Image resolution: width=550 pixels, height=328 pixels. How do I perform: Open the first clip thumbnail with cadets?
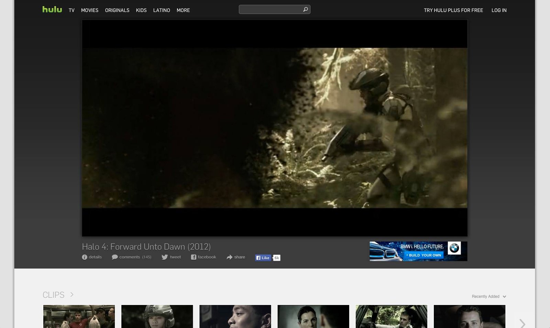79,316
